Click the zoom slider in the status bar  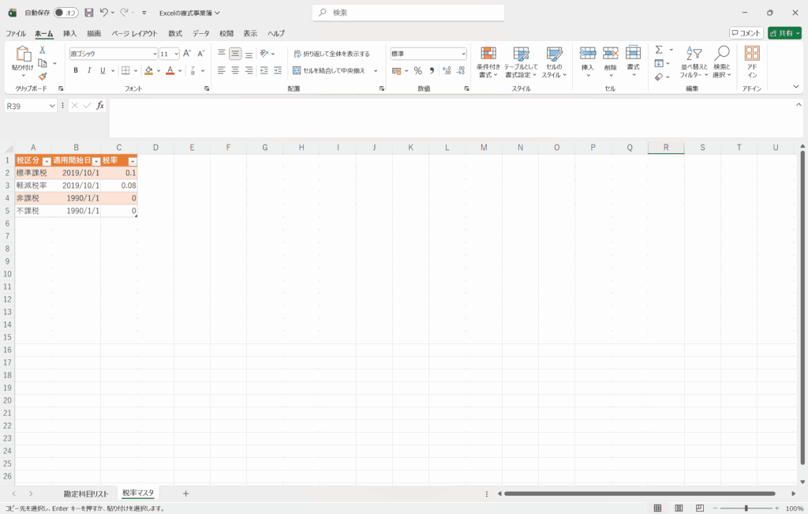(746, 508)
